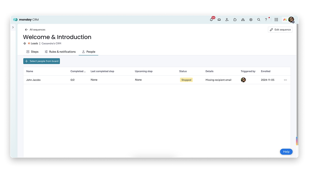Click Select people from board
309x173 pixels.
(x=42, y=61)
